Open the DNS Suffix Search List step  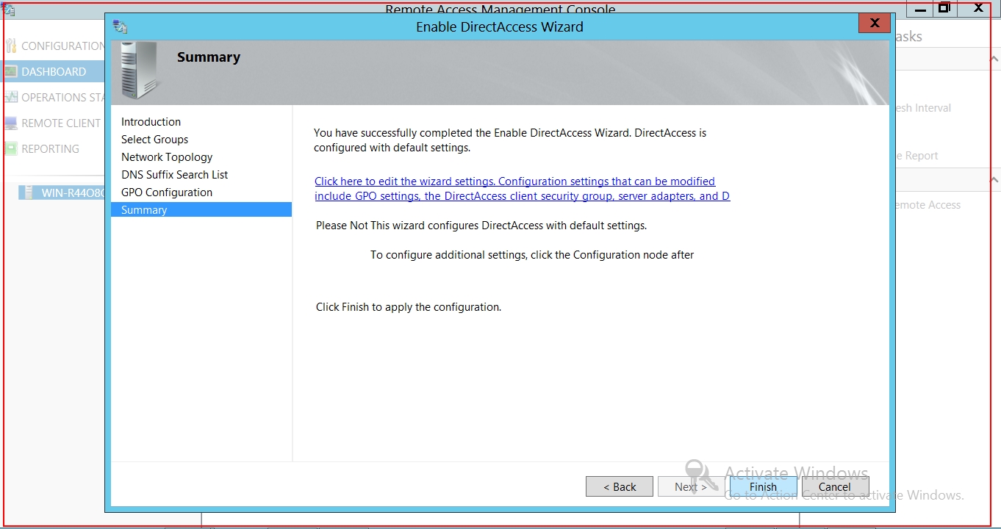(x=174, y=175)
